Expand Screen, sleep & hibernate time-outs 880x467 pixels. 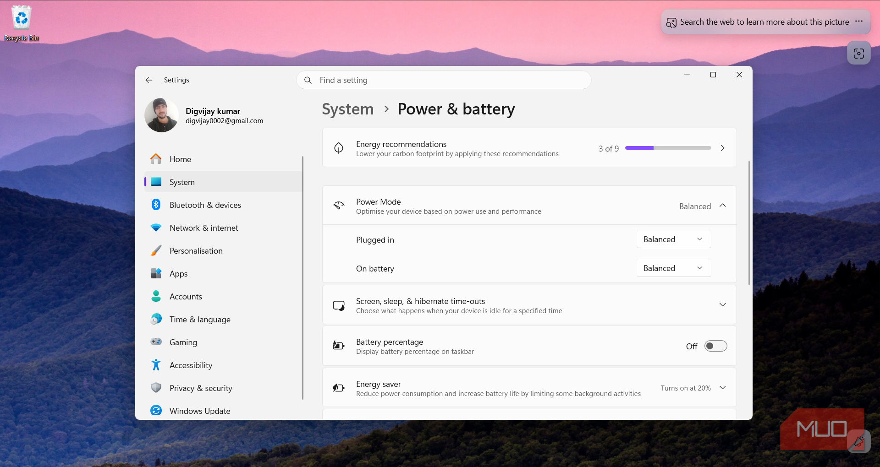723,305
